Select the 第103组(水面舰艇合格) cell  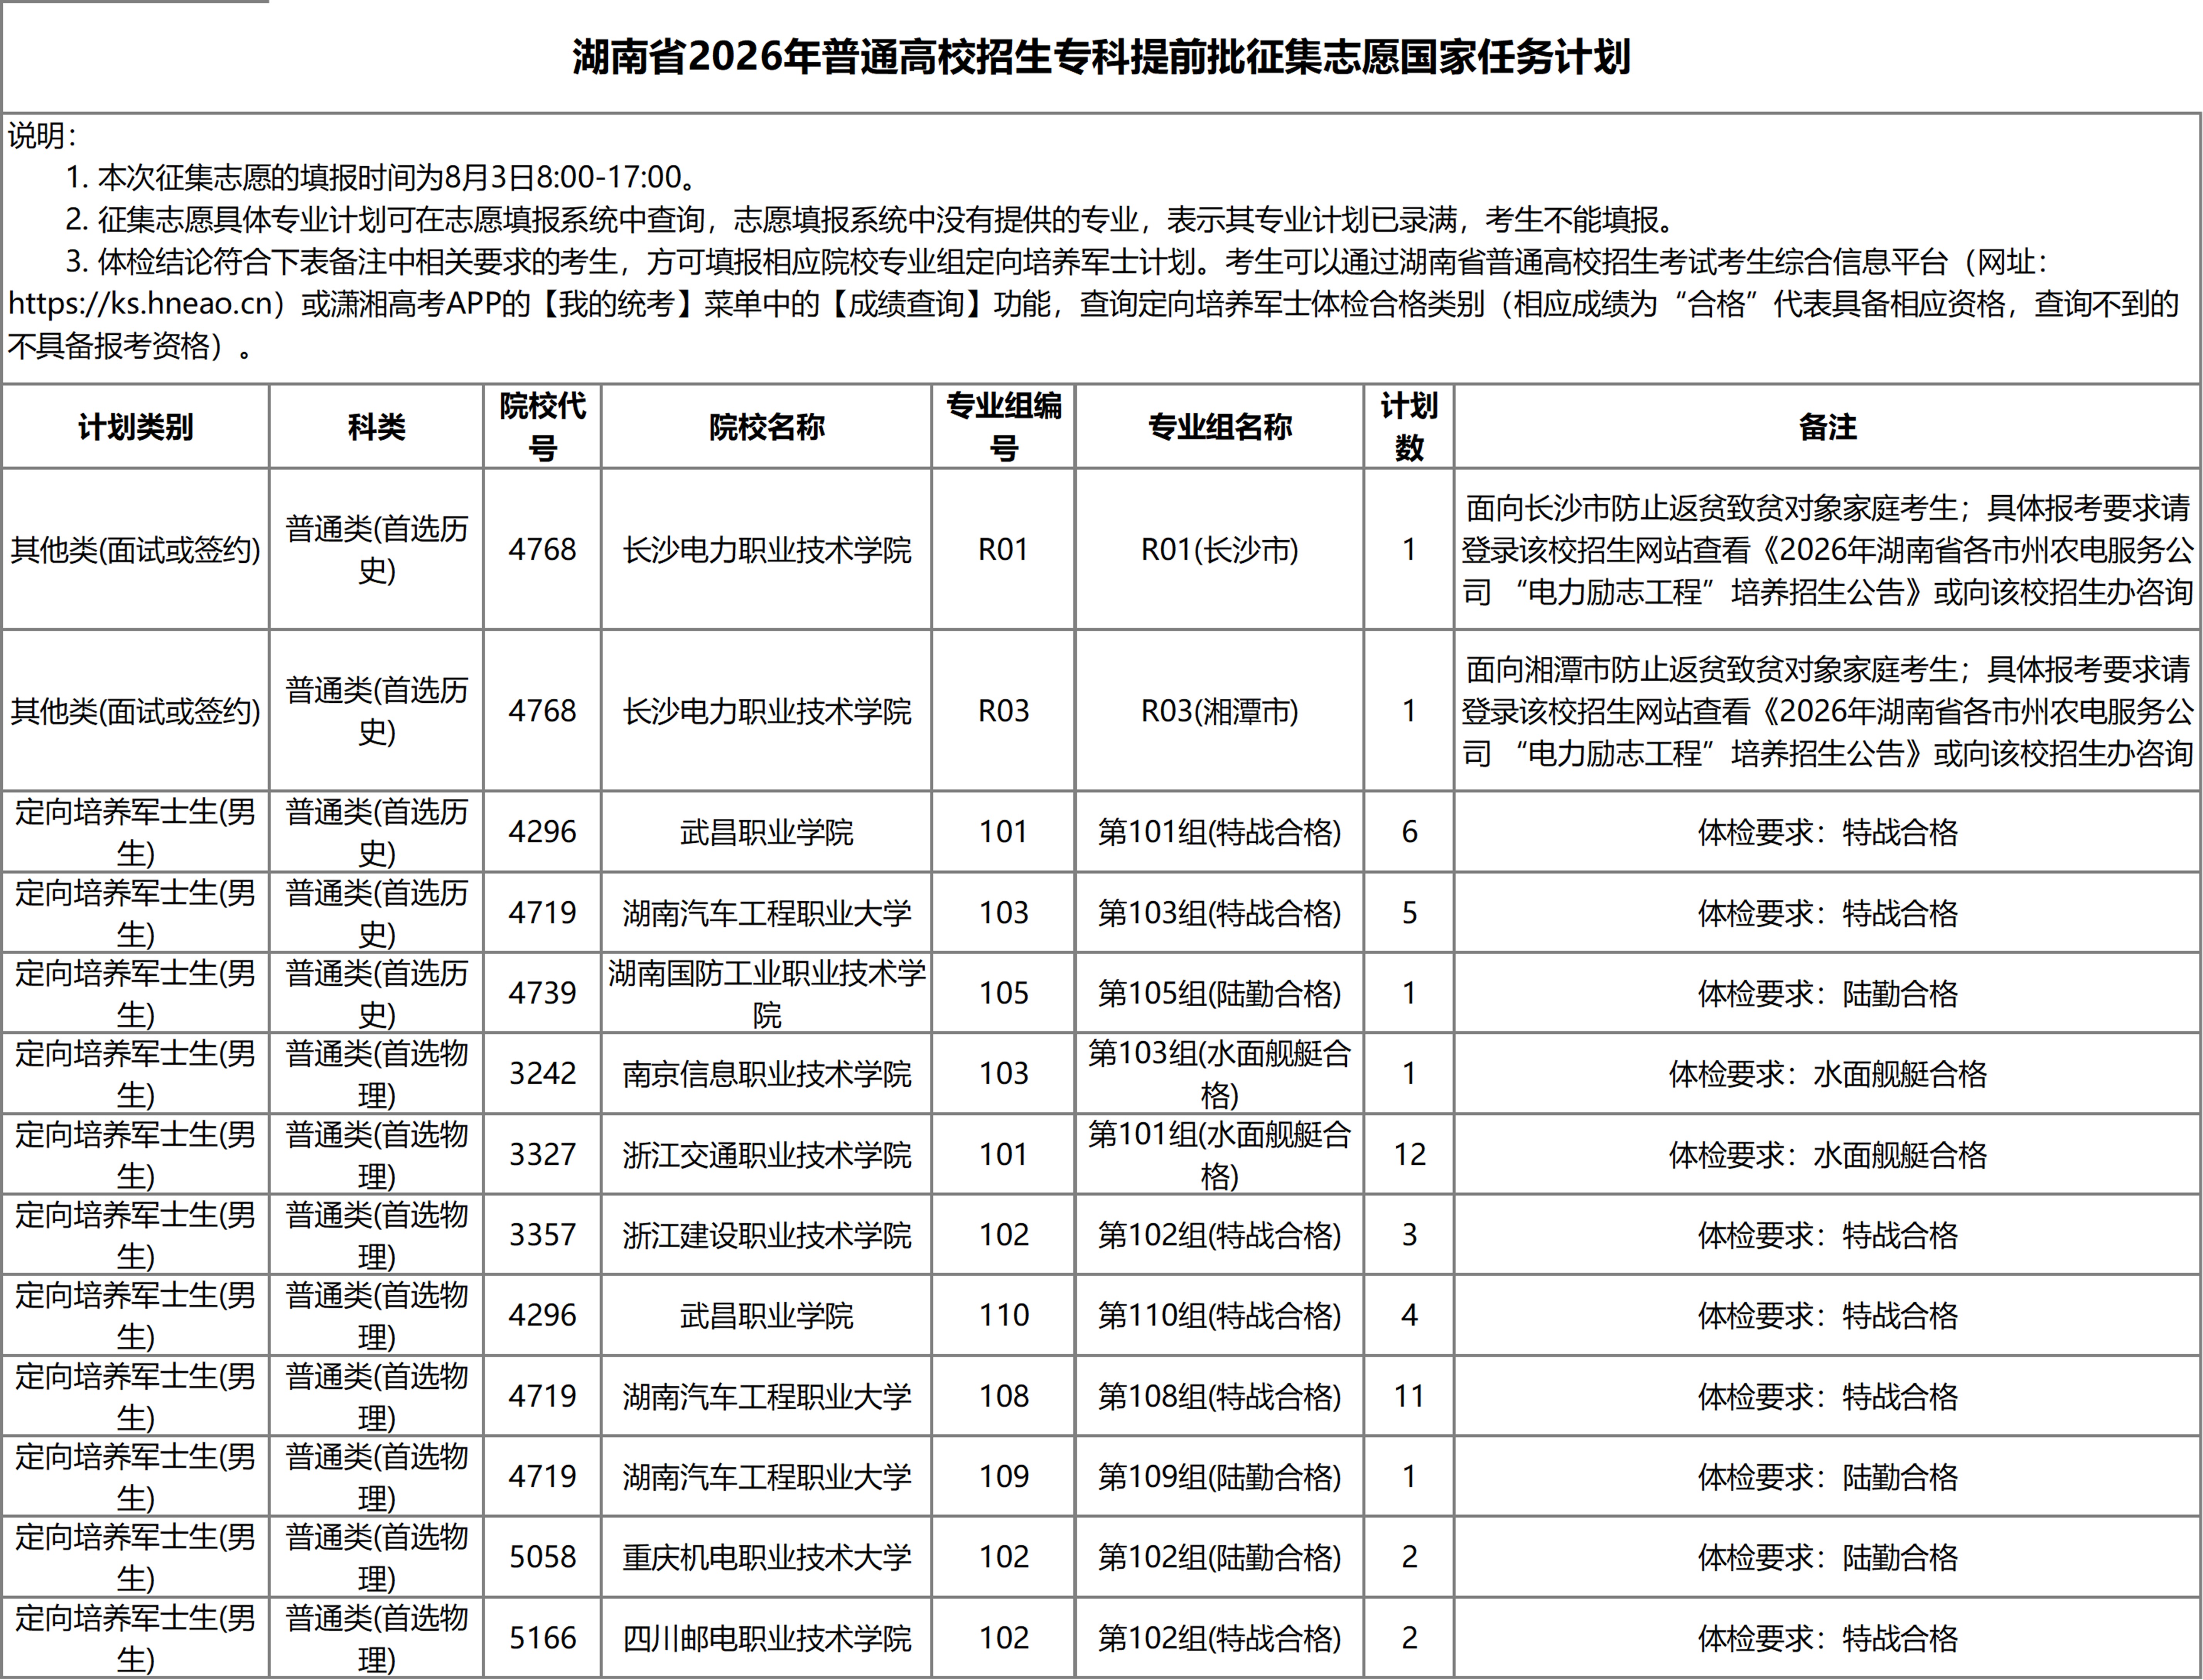[1219, 1074]
